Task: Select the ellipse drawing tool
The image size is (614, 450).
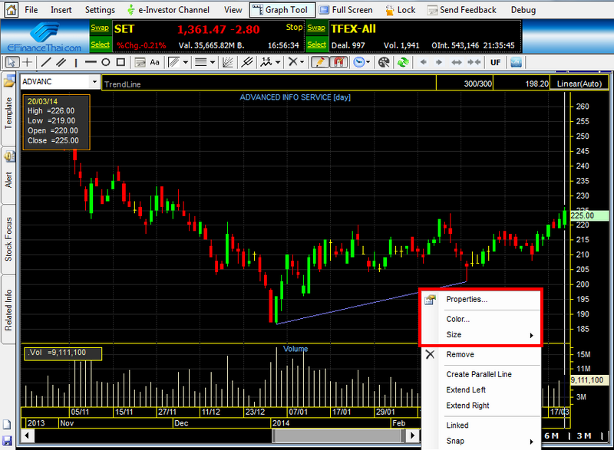Action: pos(106,62)
